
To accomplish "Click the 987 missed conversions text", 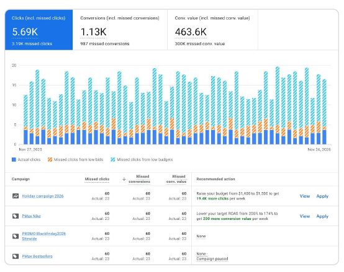I will click(105, 44).
